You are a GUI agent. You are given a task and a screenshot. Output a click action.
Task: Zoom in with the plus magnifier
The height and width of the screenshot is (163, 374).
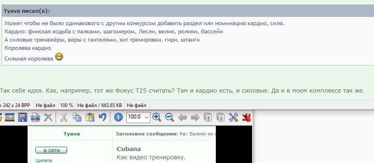pyautogui.click(x=157, y=117)
